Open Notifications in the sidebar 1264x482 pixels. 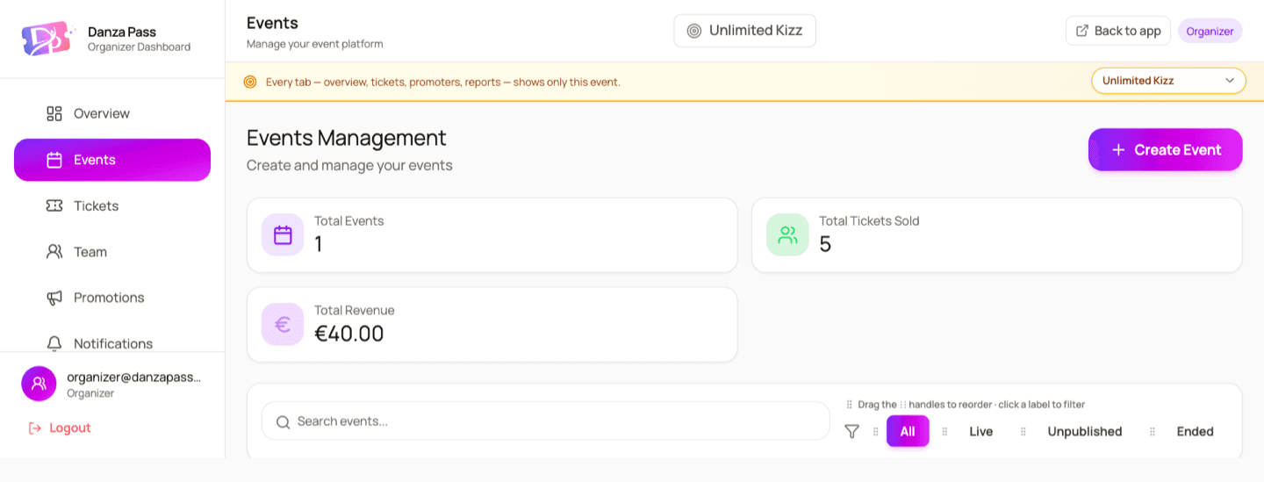112,343
